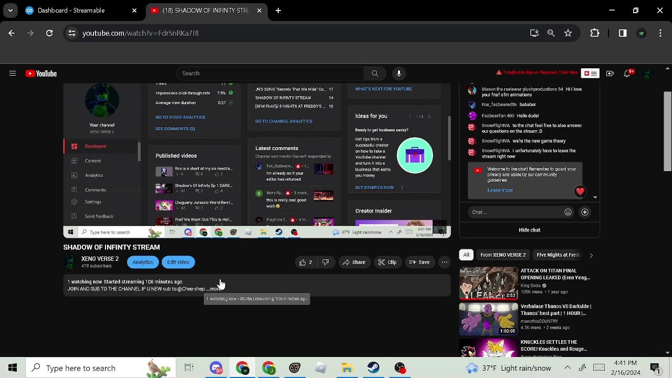Viewport: 672px width, 378px height.
Task: Start voice search with microphone
Action: [399, 73]
